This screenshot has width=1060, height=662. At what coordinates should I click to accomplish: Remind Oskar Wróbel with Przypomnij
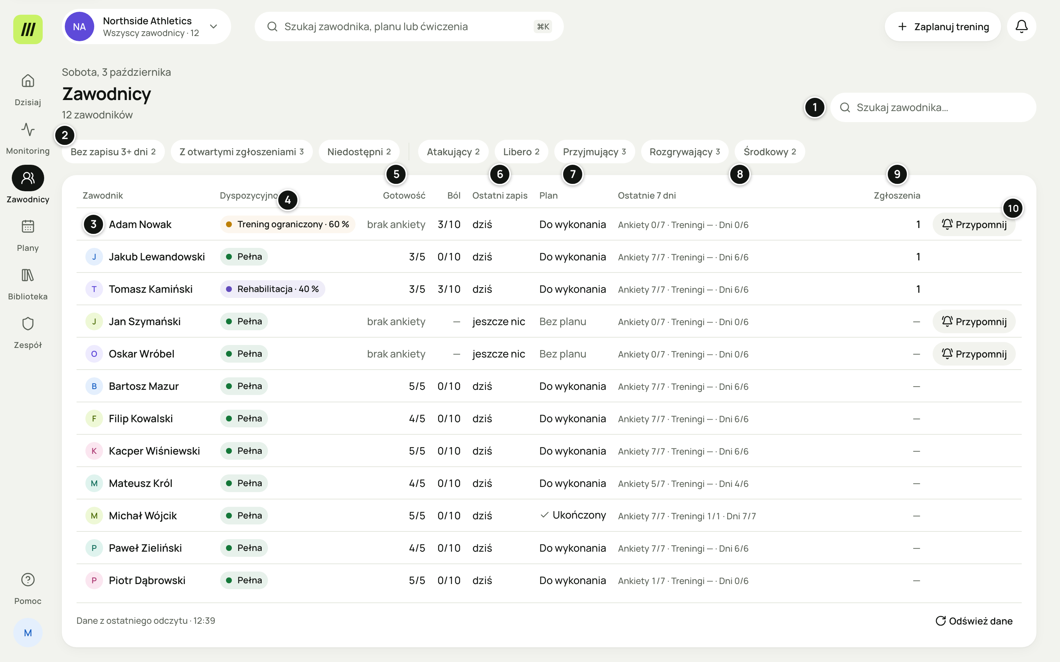tap(974, 354)
